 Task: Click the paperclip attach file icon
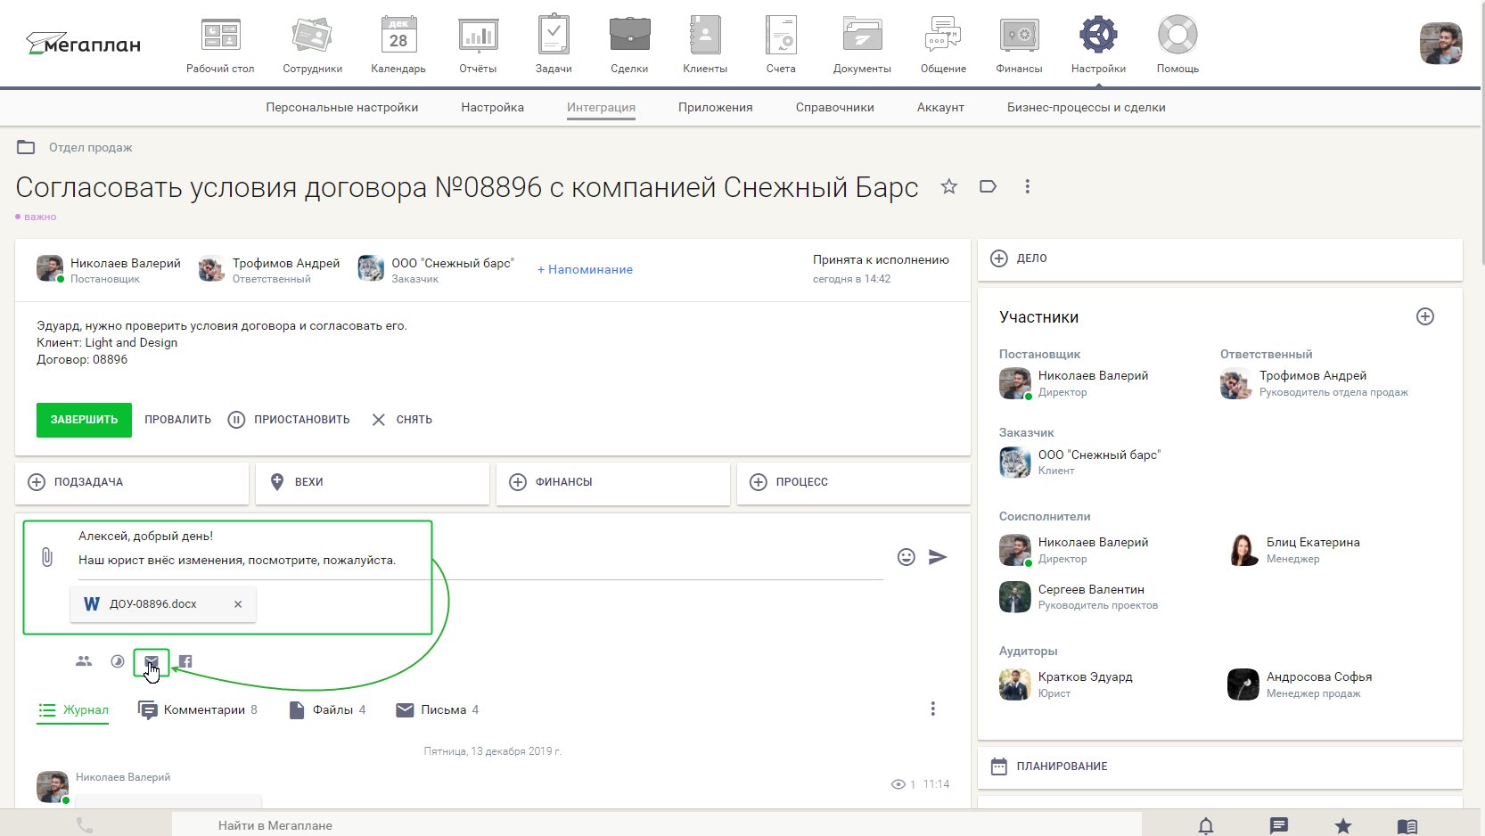coord(47,557)
